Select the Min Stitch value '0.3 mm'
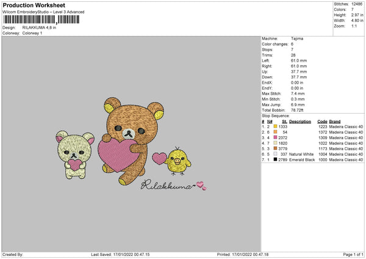This screenshot has height=259, width=366. (x=298, y=99)
